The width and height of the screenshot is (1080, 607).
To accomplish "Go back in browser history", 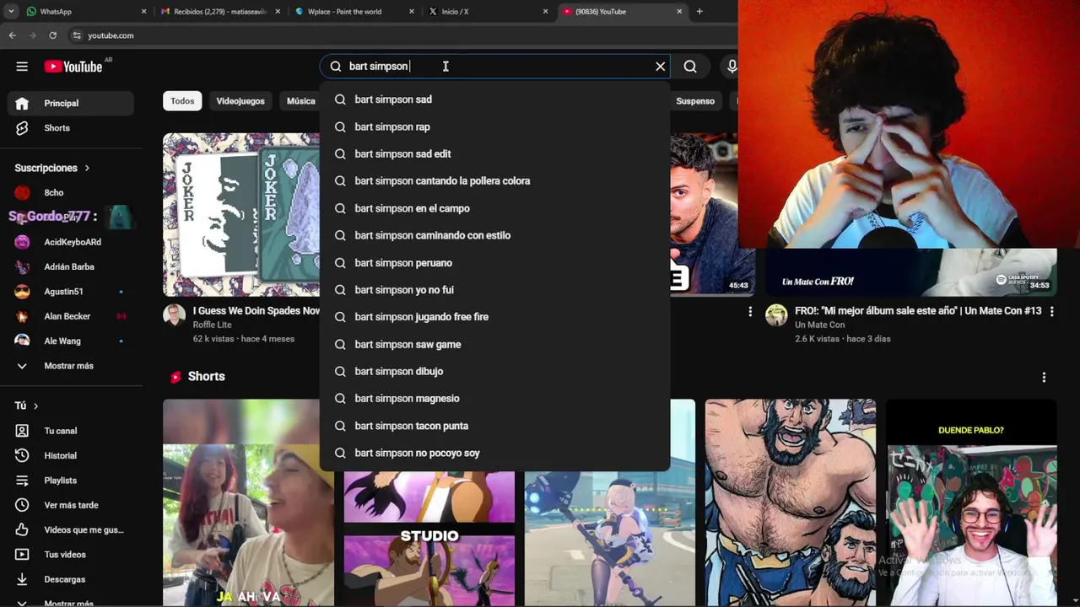I will 12,35.
